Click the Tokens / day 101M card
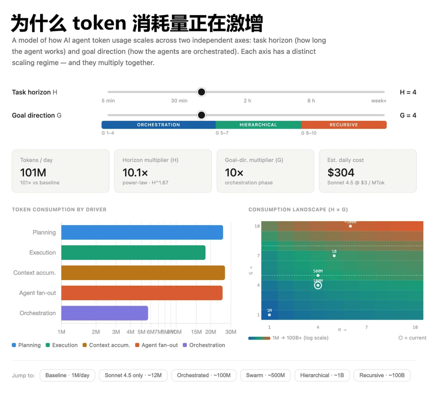The height and width of the screenshot is (393, 443). (x=60, y=171)
